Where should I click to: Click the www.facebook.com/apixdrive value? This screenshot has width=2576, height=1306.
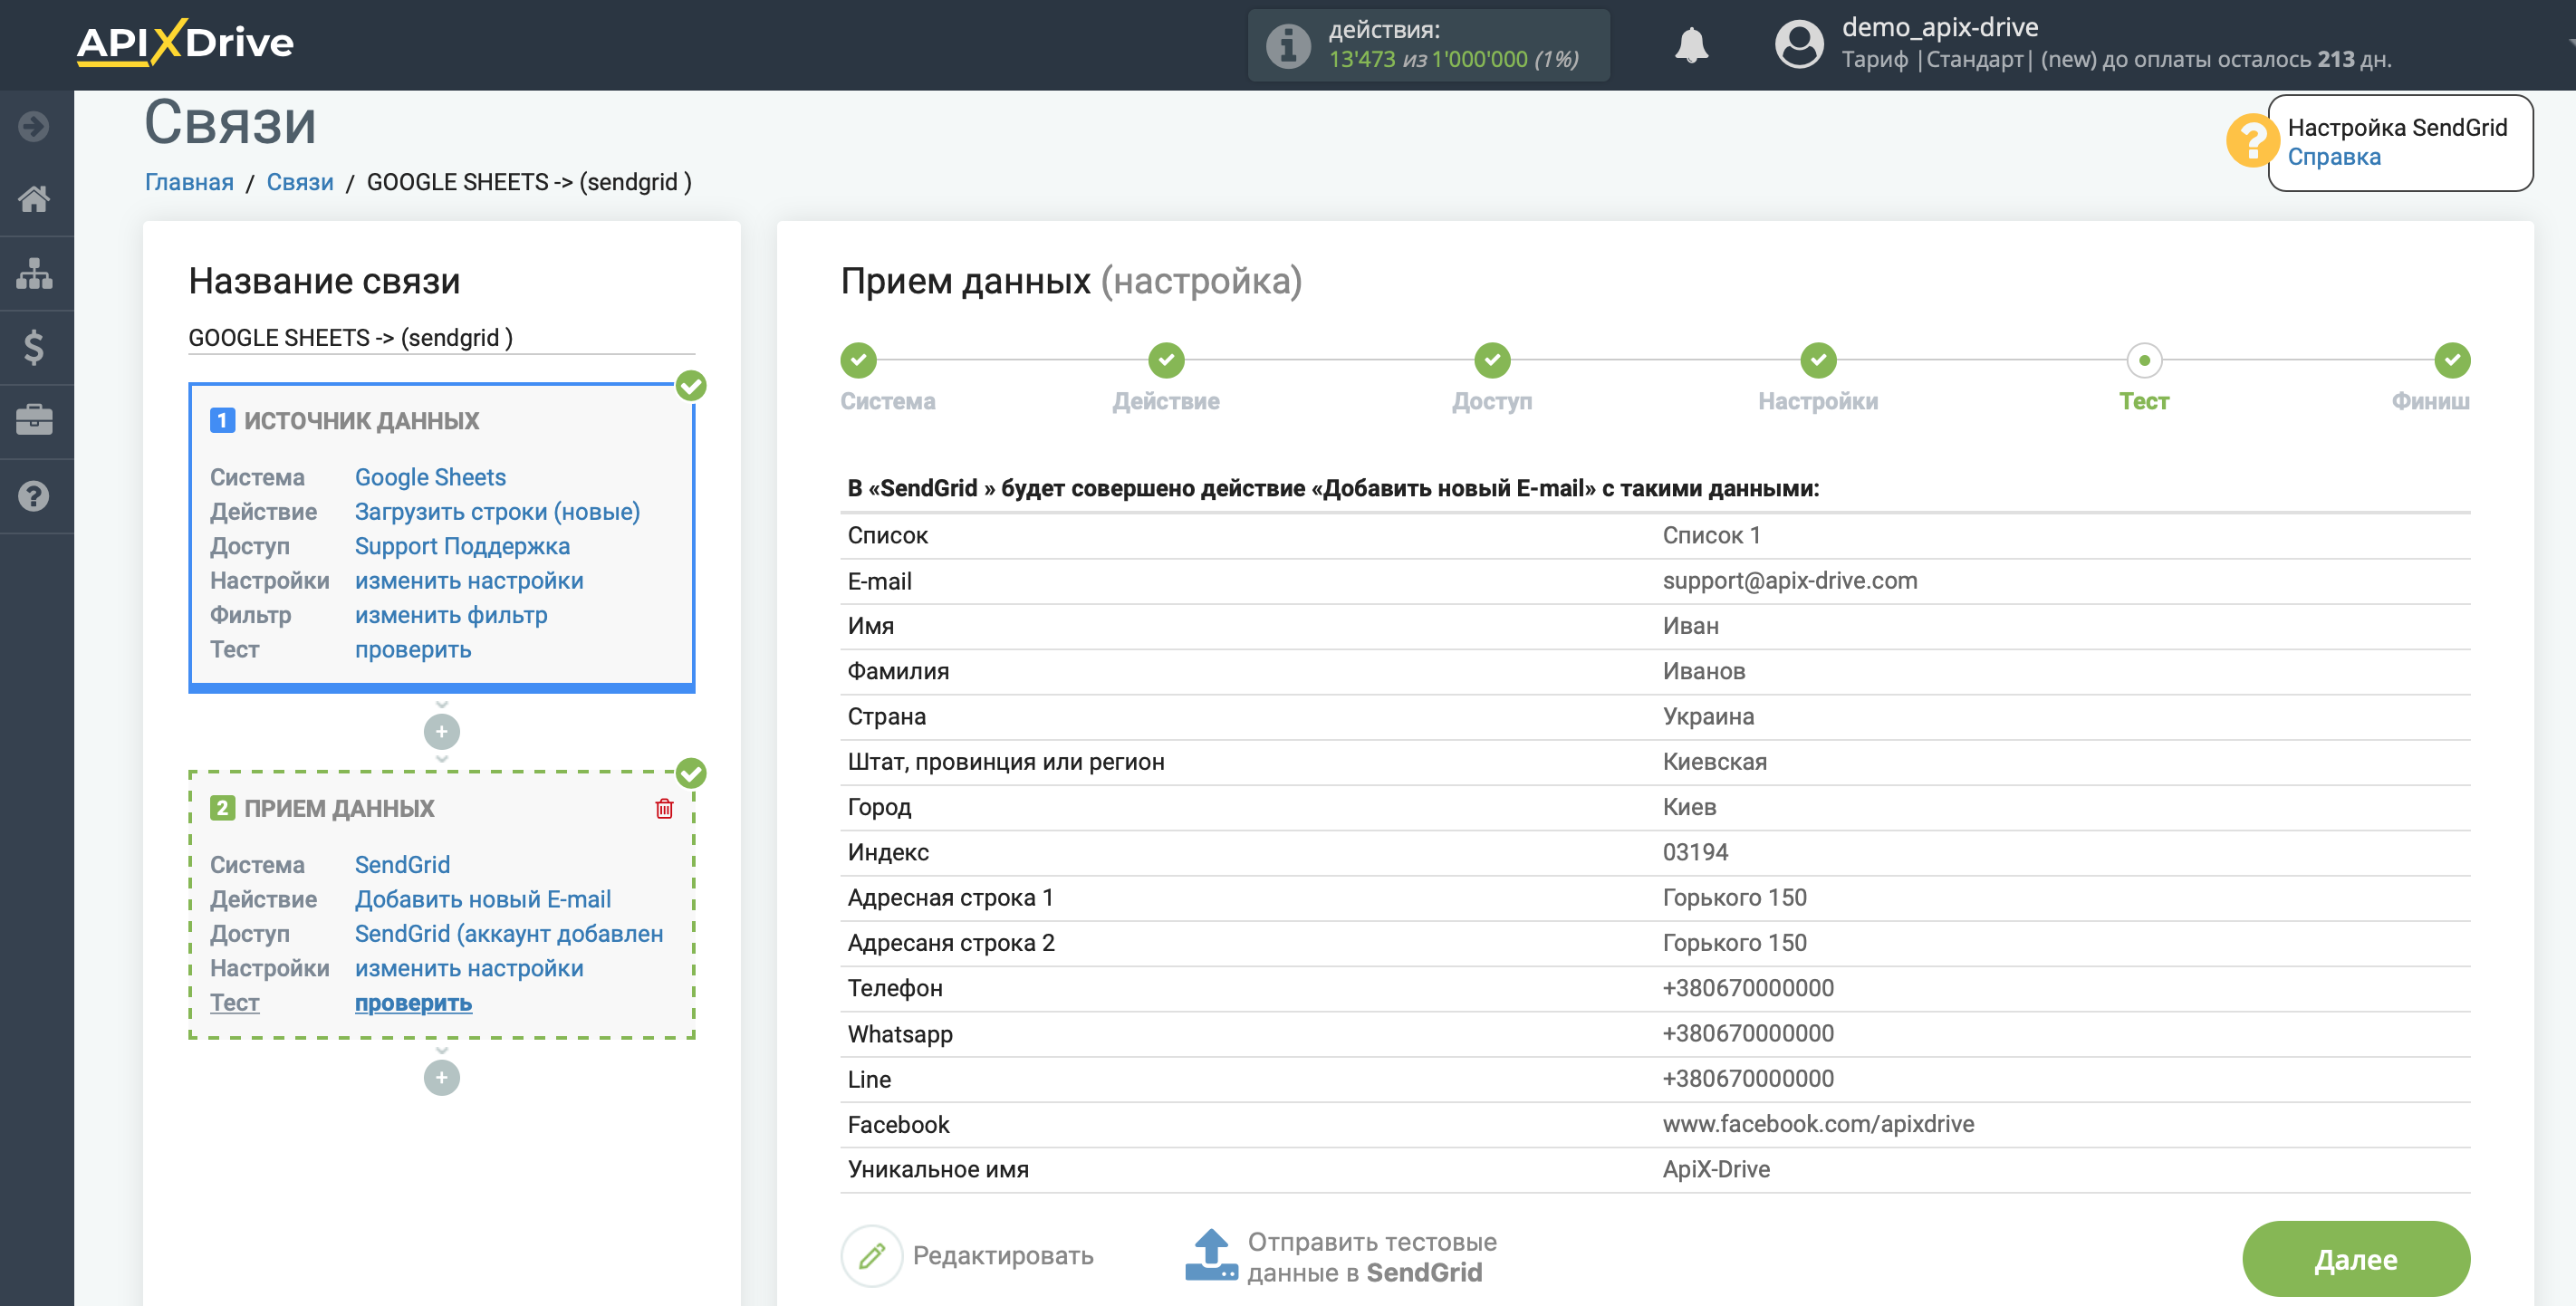coord(1818,1124)
